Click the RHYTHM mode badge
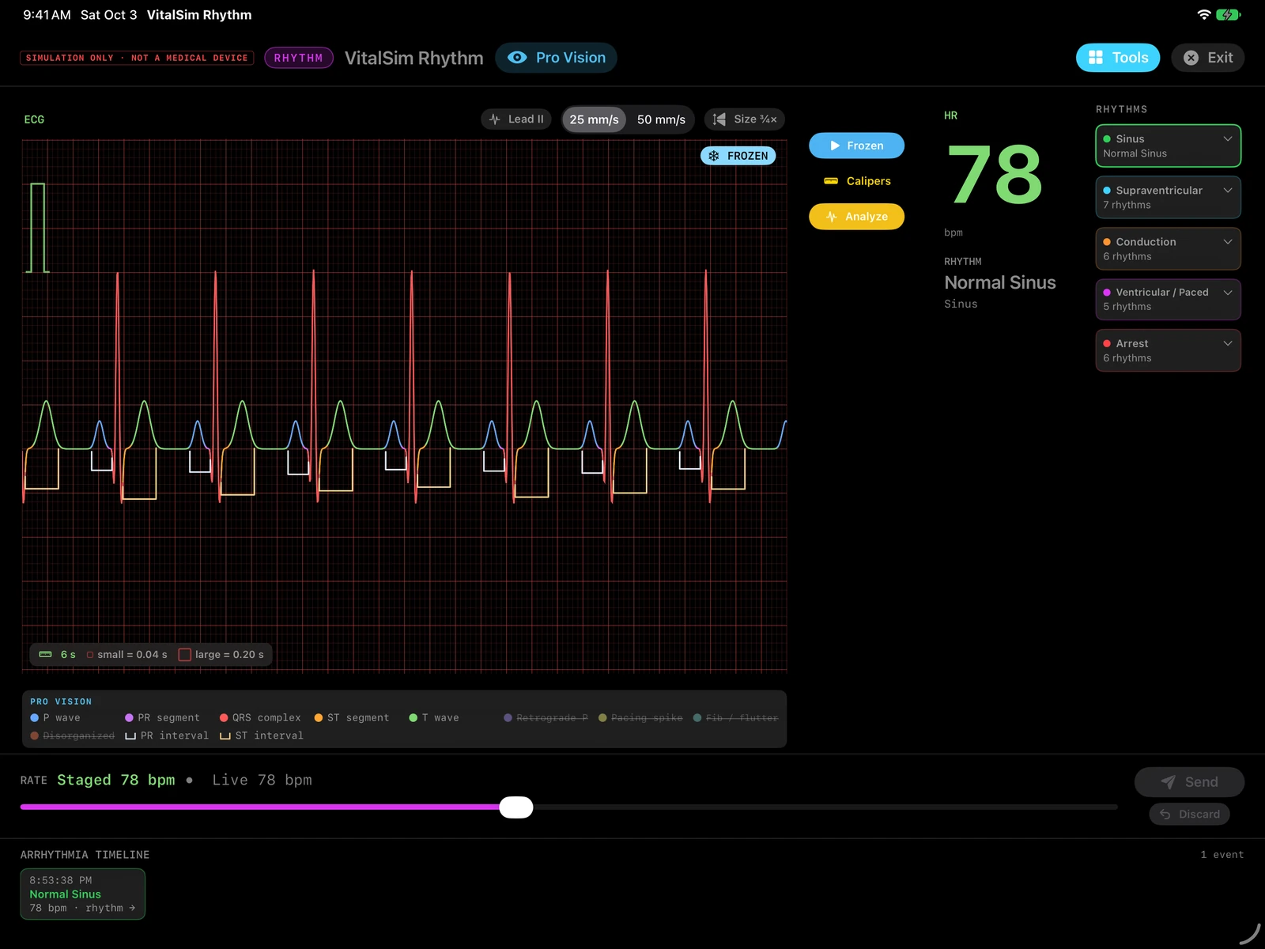 [298, 58]
